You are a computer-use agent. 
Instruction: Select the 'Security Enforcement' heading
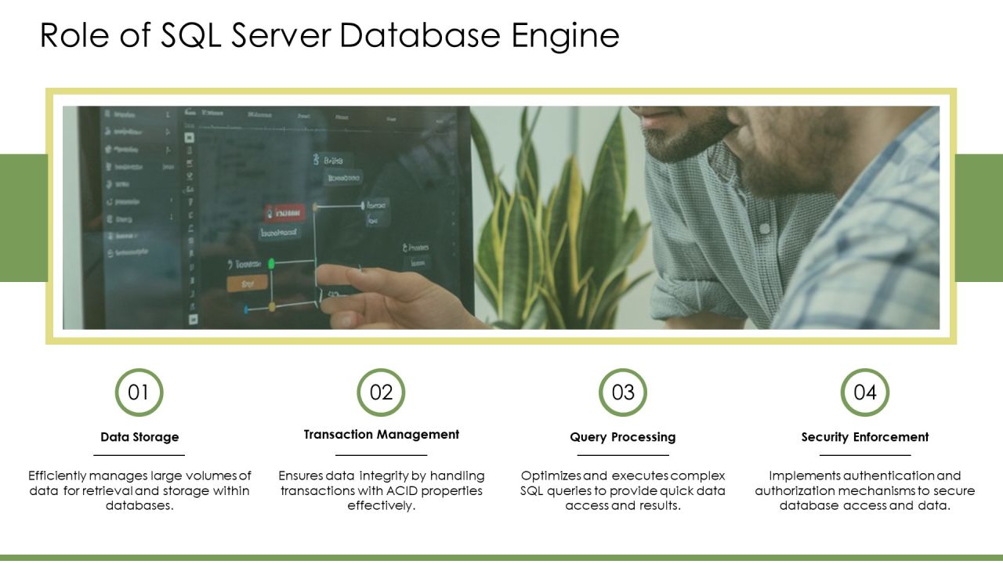pyautogui.click(x=865, y=437)
